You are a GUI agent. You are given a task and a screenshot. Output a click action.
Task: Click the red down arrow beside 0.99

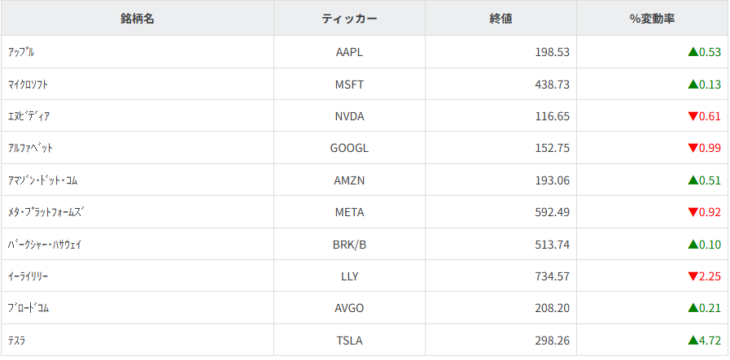point(693,148)
